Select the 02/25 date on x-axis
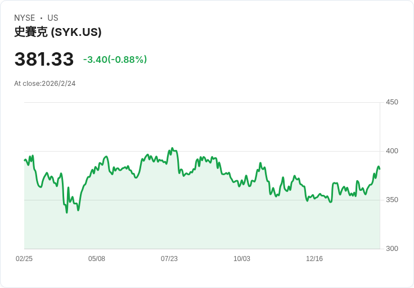This screenshot has width=414, height=288. [24, 259]
